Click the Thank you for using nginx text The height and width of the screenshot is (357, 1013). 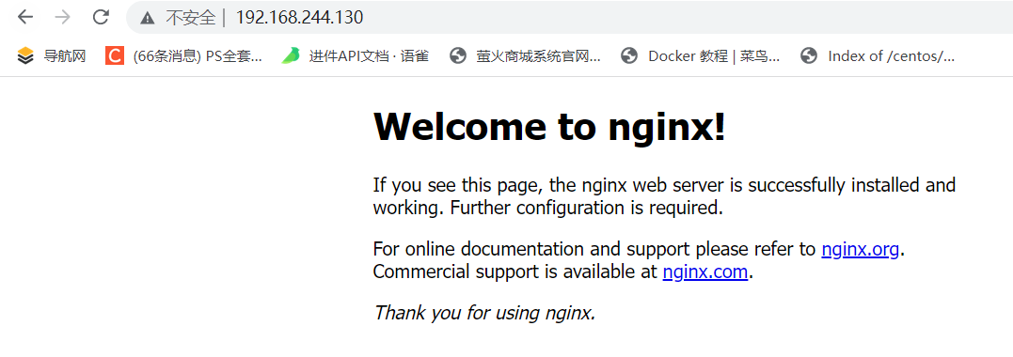tap(483, 313)
